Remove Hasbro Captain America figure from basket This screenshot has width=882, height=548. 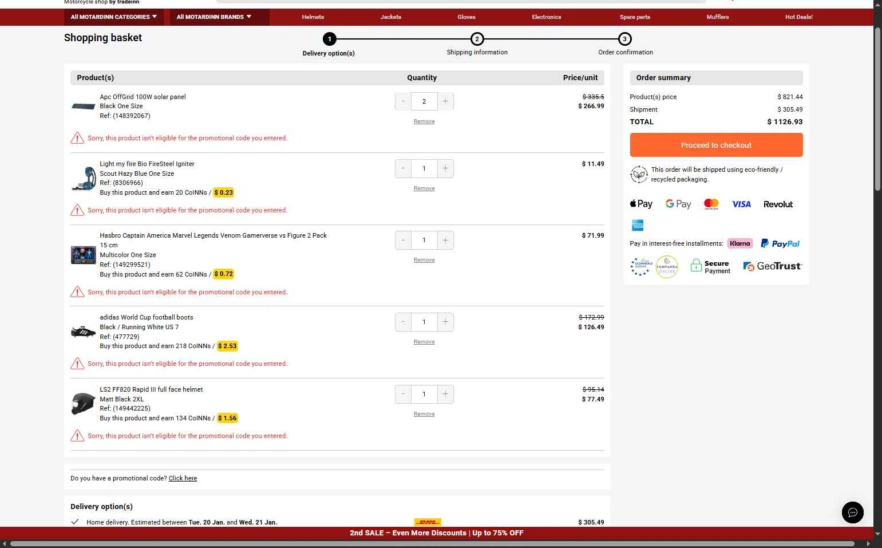point(424,260)
